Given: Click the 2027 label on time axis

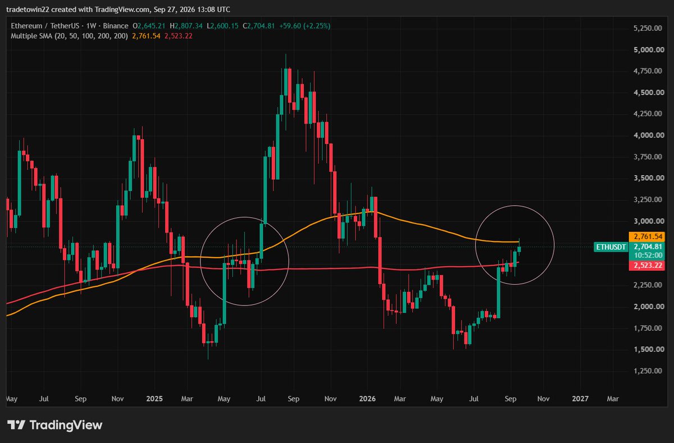Looking at the screenshot, I should point(580,399).
